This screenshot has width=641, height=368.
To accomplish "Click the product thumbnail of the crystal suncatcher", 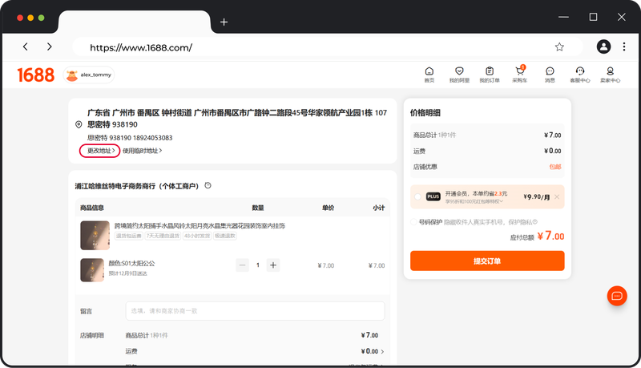I will (x=95, y=235).
